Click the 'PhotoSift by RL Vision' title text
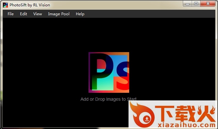 pos(30,5)
